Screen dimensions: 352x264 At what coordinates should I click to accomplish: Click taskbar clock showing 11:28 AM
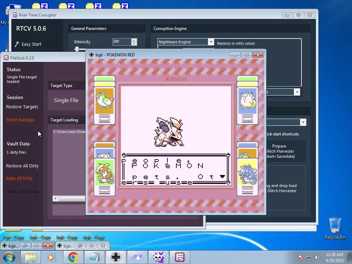tap(334, 255)
